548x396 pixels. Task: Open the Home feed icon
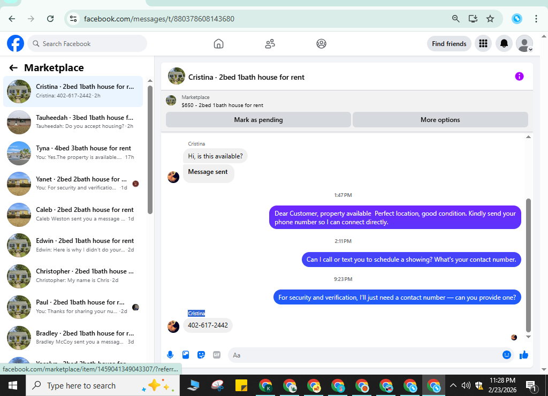[218, 44]
